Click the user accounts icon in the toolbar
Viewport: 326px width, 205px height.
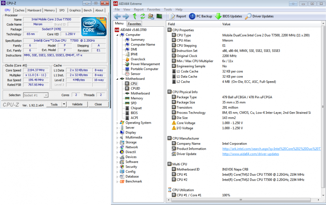tap(151, 16)
